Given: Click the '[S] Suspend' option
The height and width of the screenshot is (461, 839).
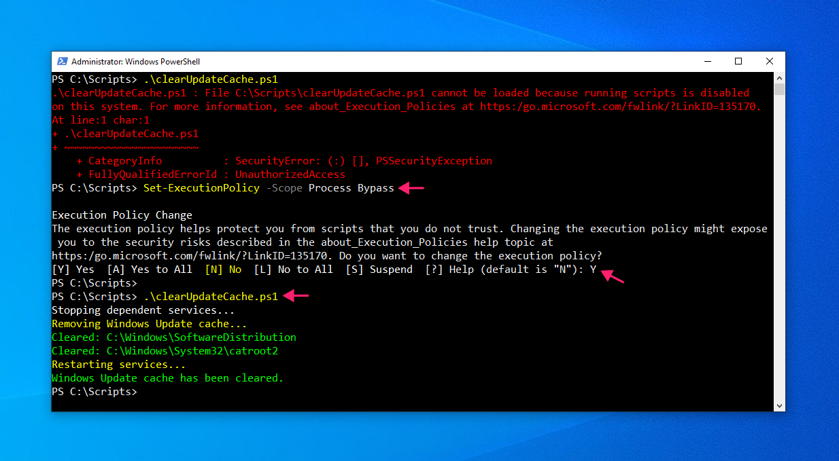Looking at the screenshot, I should click(x=379, y=270).
